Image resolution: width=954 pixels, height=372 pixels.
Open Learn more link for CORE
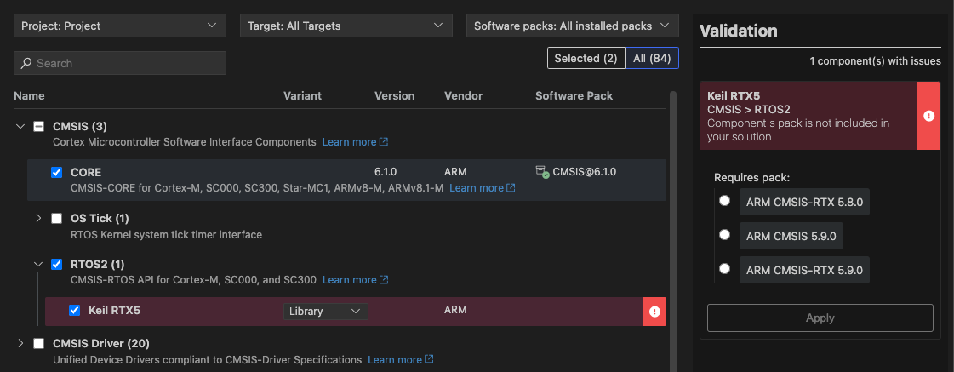483,188
